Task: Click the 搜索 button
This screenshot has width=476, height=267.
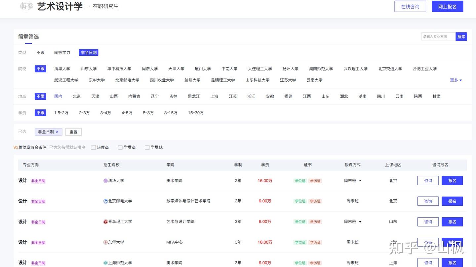Action: point(461,37)
